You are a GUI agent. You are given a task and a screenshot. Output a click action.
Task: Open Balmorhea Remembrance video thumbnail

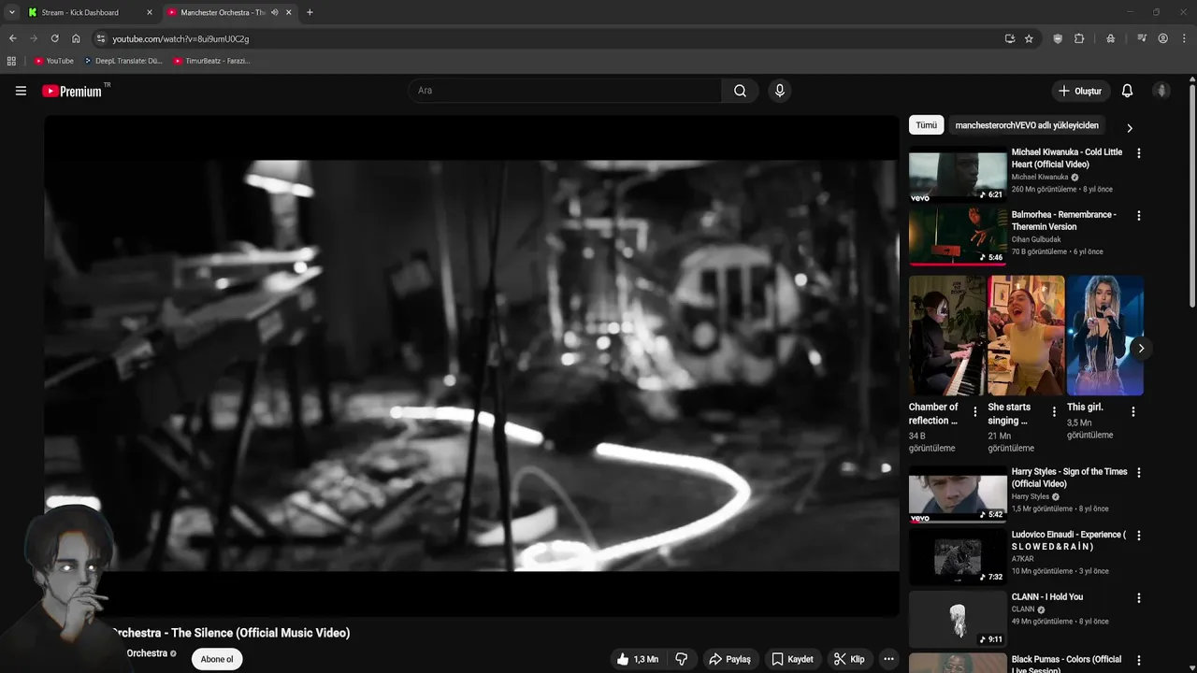pyautogui.click(x=958, y=236)
